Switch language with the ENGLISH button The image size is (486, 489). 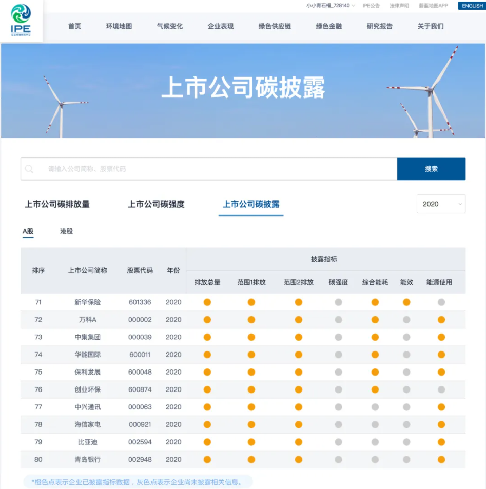pos(472,6)
